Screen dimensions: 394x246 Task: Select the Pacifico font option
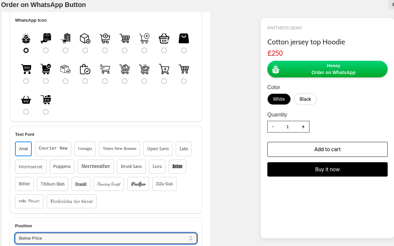[138, 184]
